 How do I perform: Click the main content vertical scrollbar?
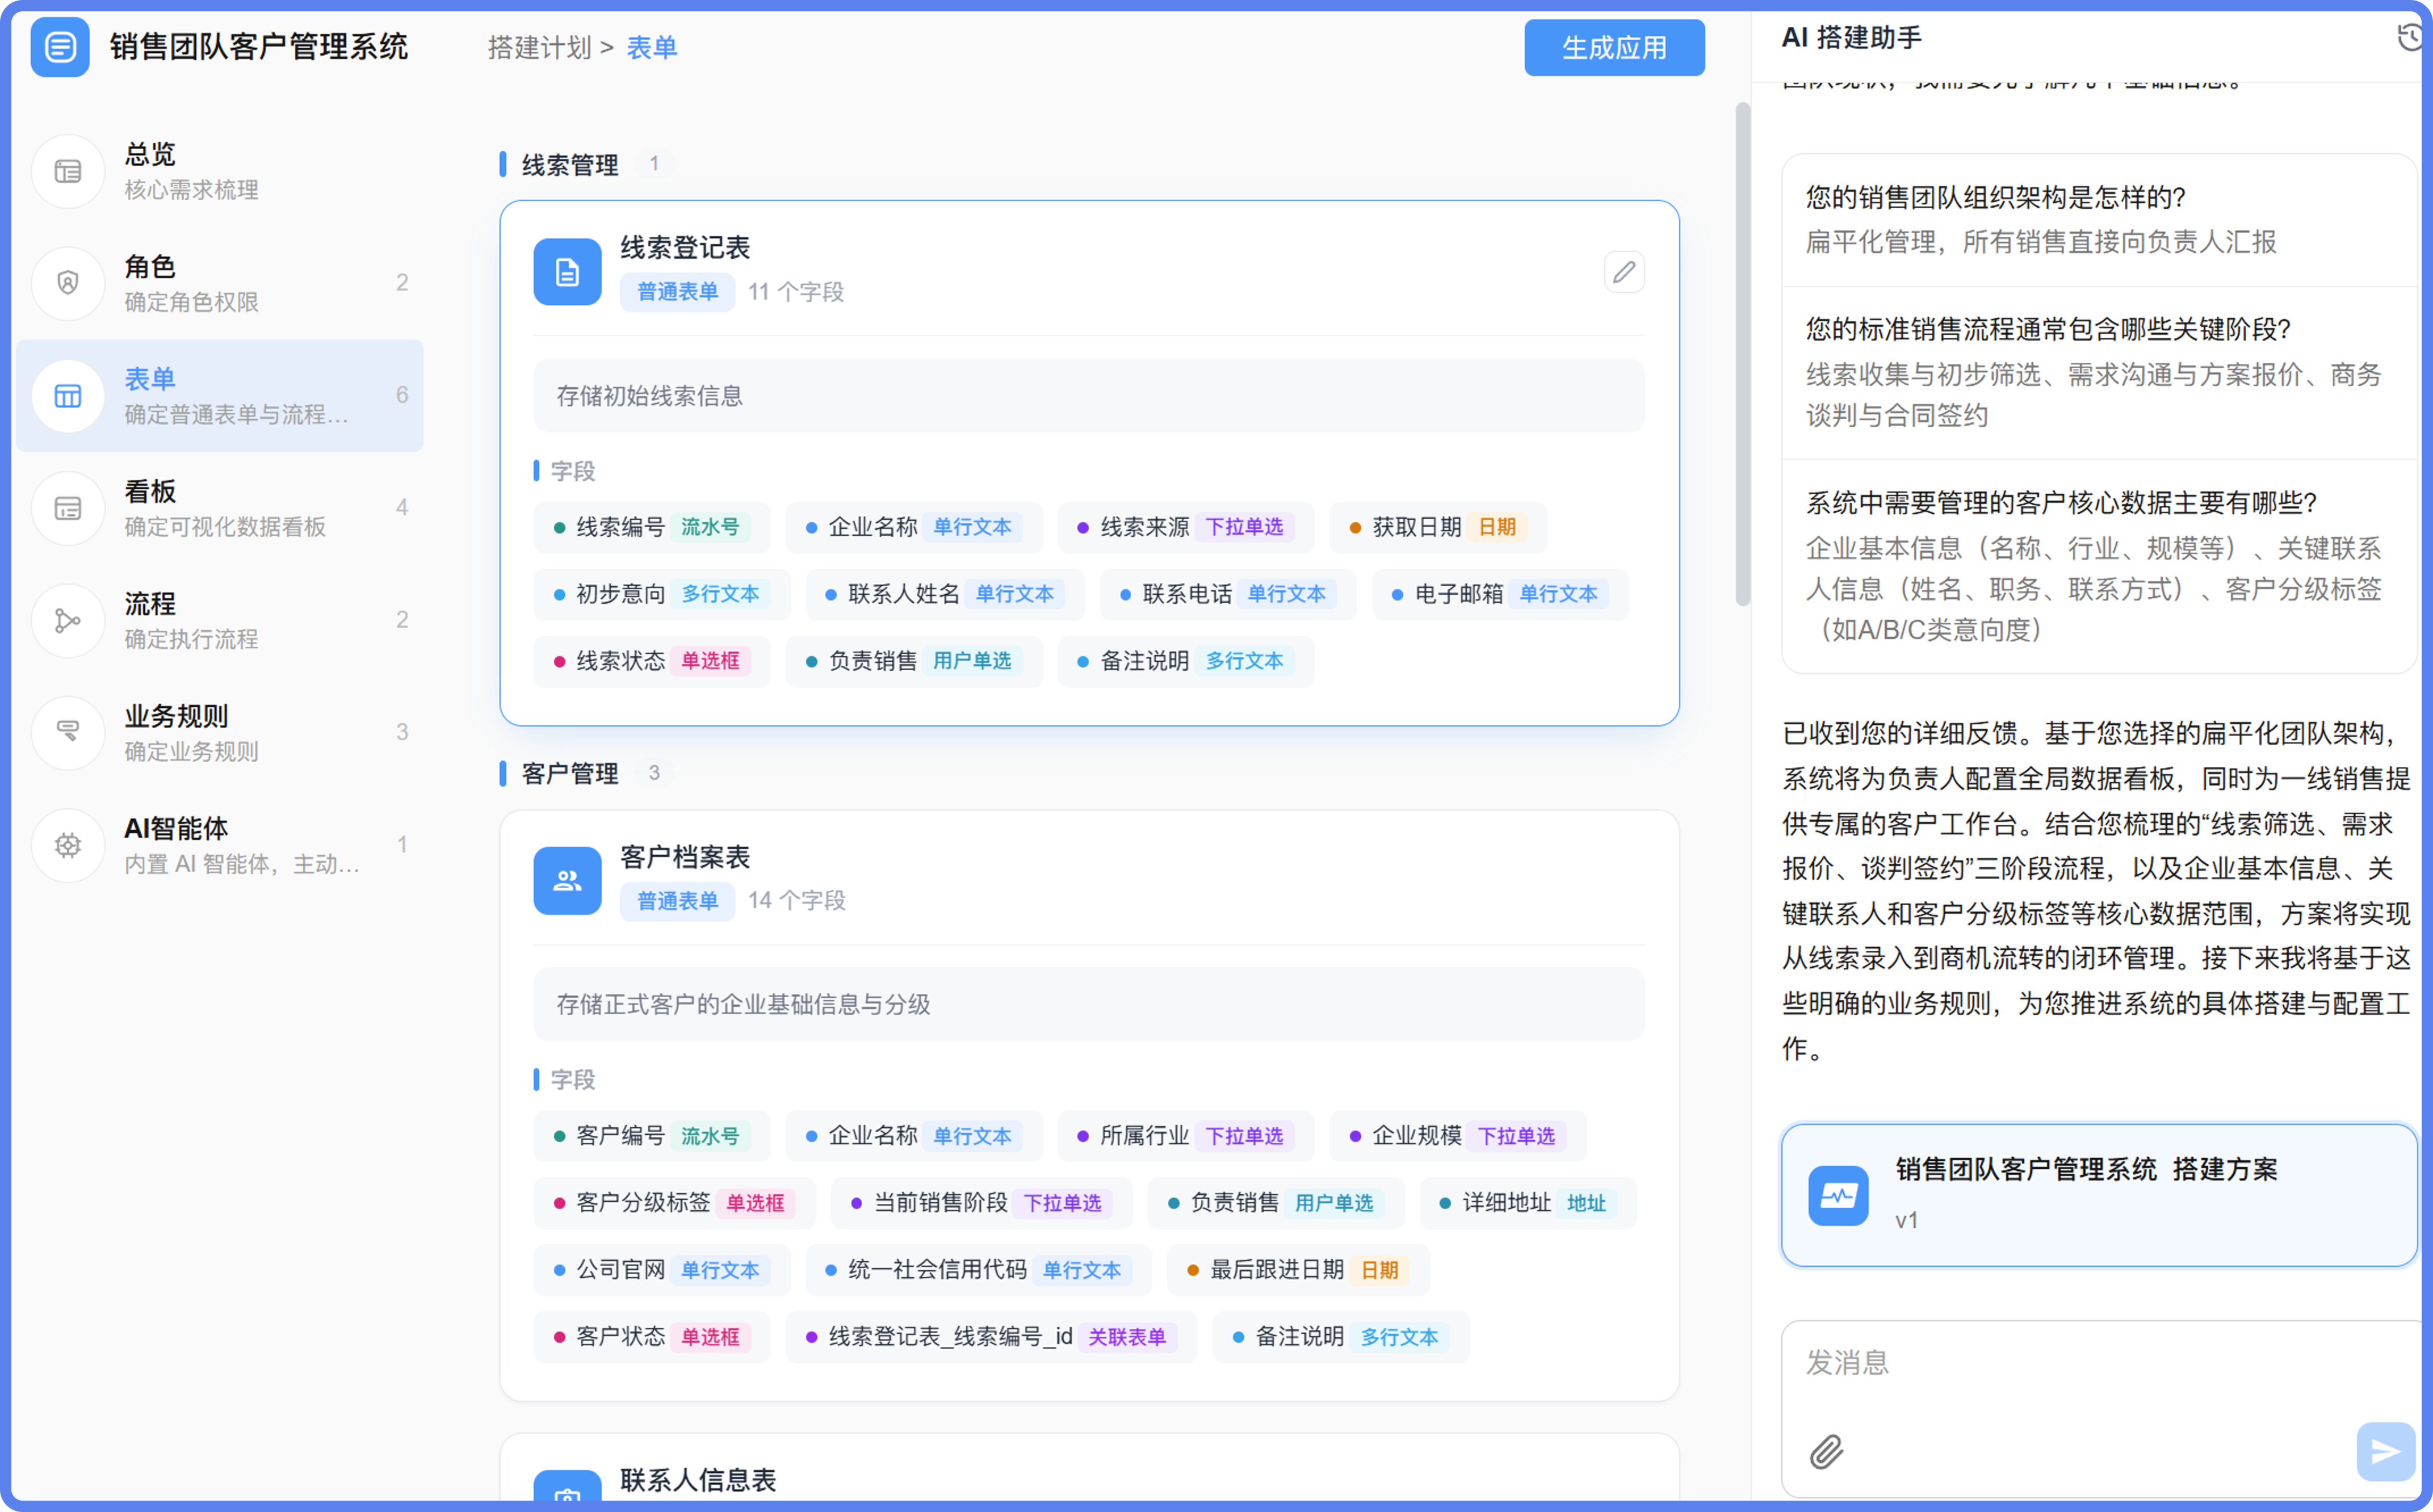pos(1743,354)
